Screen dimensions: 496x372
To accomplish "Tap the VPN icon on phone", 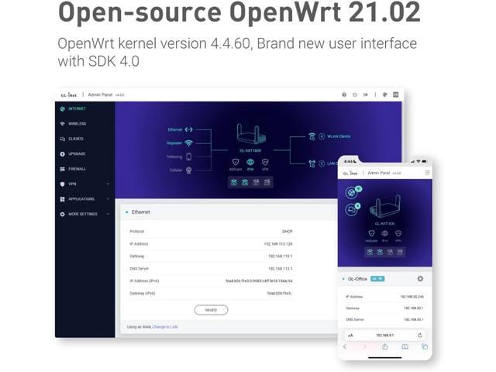I will pos(398,233).
